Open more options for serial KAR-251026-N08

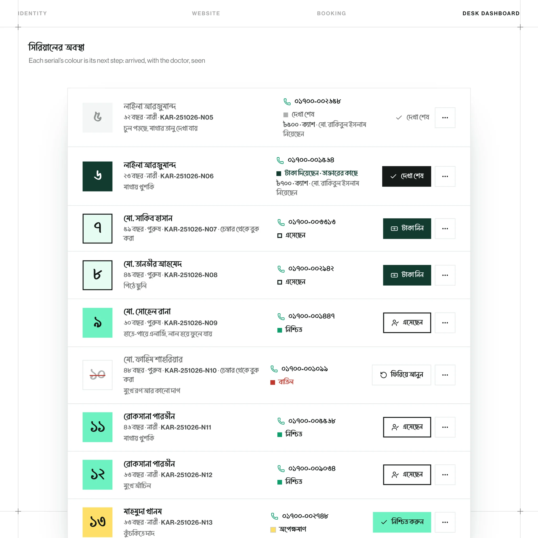[445, 275]
